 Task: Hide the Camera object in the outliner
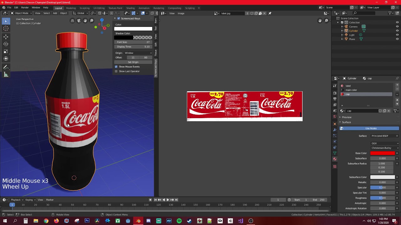[x=397, y=27]
